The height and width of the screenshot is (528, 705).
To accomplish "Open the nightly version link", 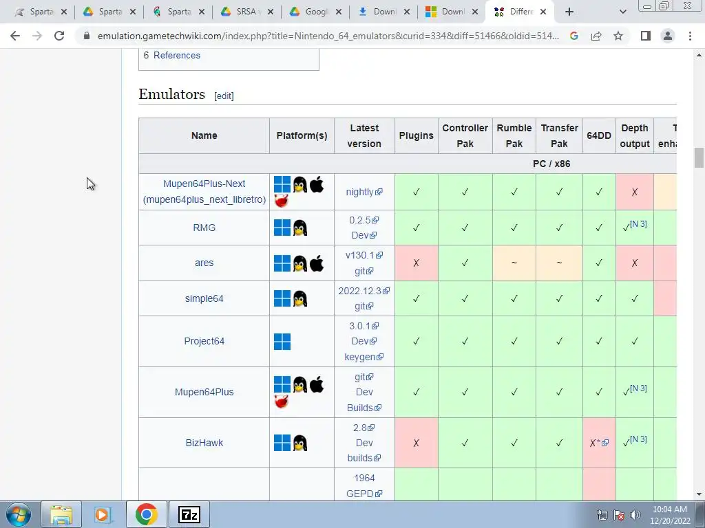I will (x=364, y=192).
